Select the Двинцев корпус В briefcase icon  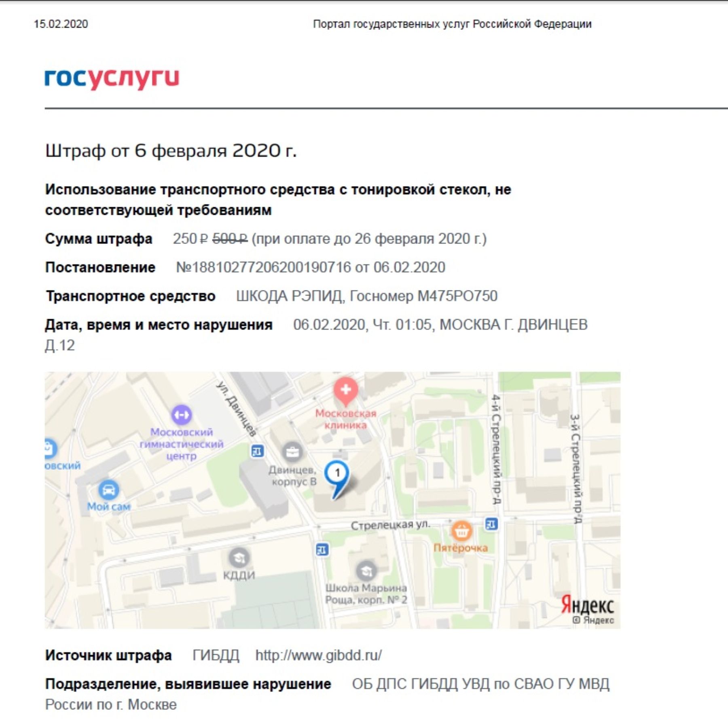(292, 452)
